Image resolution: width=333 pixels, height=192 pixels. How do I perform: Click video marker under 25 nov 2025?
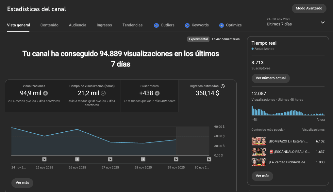pos(44,159)
